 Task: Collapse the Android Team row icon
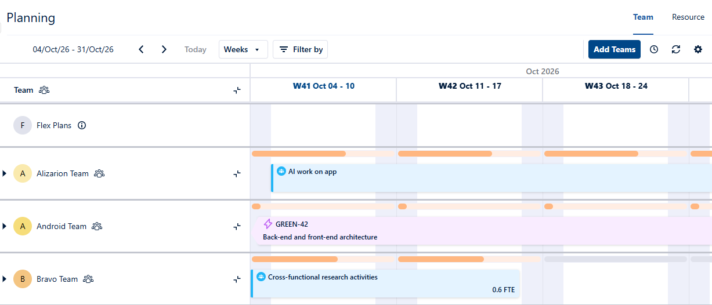(x=237, y=226)
